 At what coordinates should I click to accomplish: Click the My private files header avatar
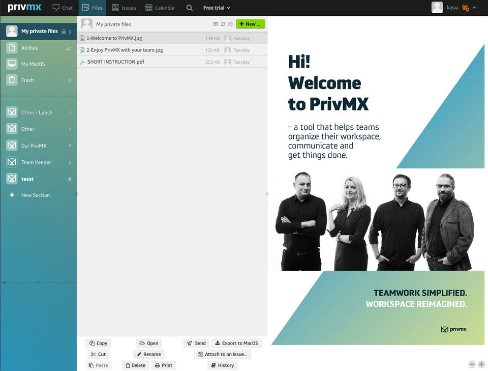click(x=86, y=24)
